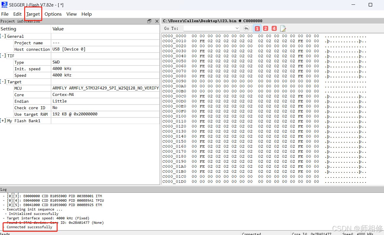Click the Executing init sequence log line
The image size is (384, 235).
click(x=35, y=209)
